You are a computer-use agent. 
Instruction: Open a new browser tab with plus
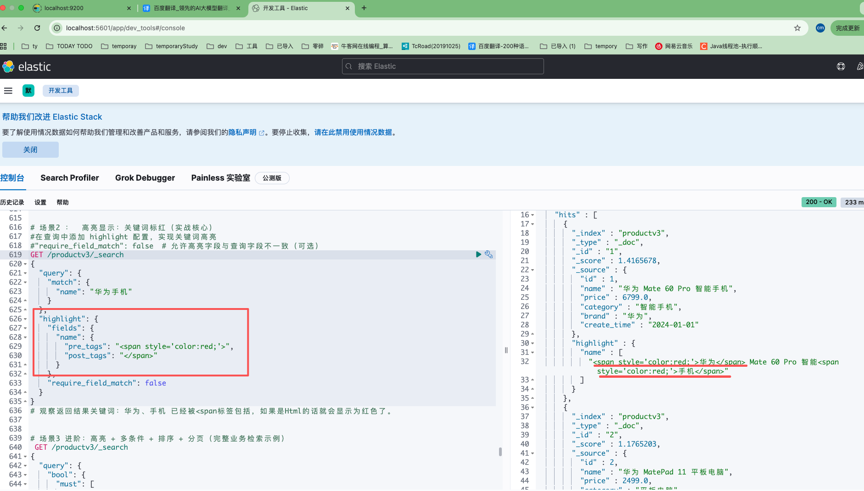pyautogui.click(x=364, y=8)
